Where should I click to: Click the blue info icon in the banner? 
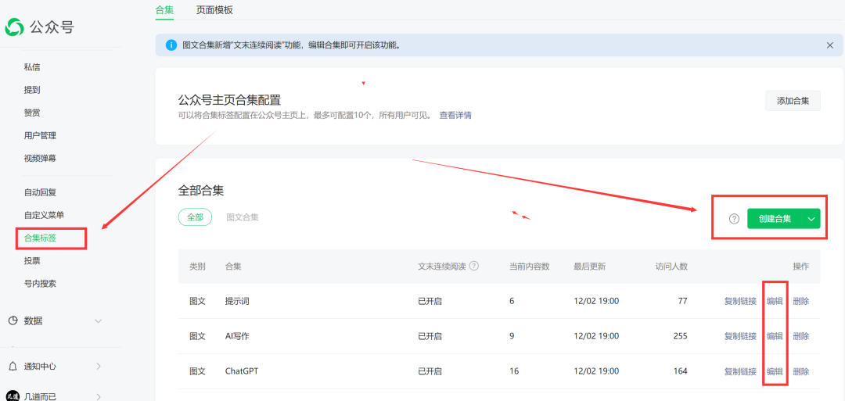[171, 45]
